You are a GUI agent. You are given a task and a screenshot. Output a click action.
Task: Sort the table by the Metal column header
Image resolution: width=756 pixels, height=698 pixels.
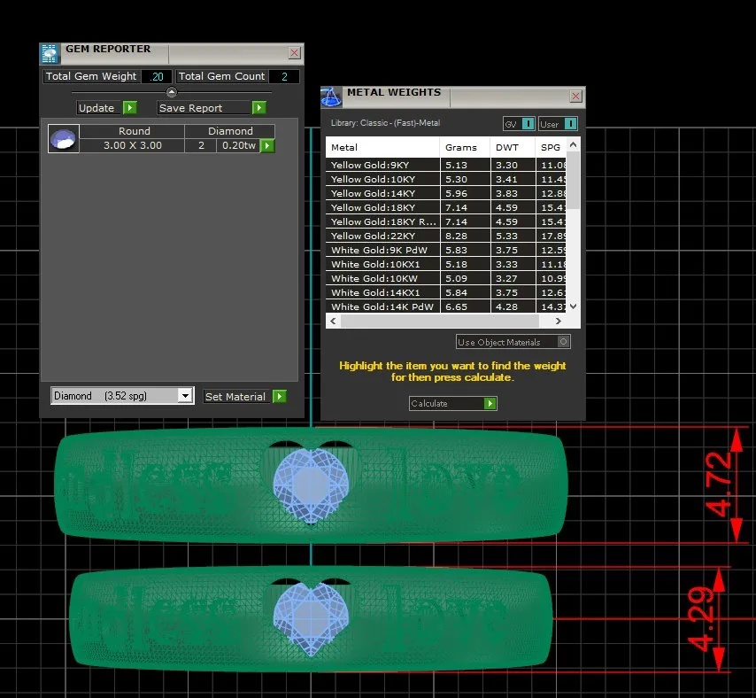coord(382,147)
